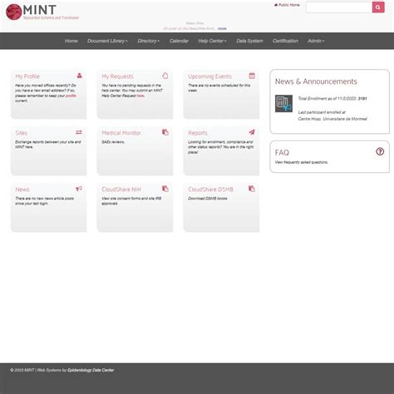Click the News Wire 'more' link
The height and width of the screenshot is (394, 394).
click(222, 28)
